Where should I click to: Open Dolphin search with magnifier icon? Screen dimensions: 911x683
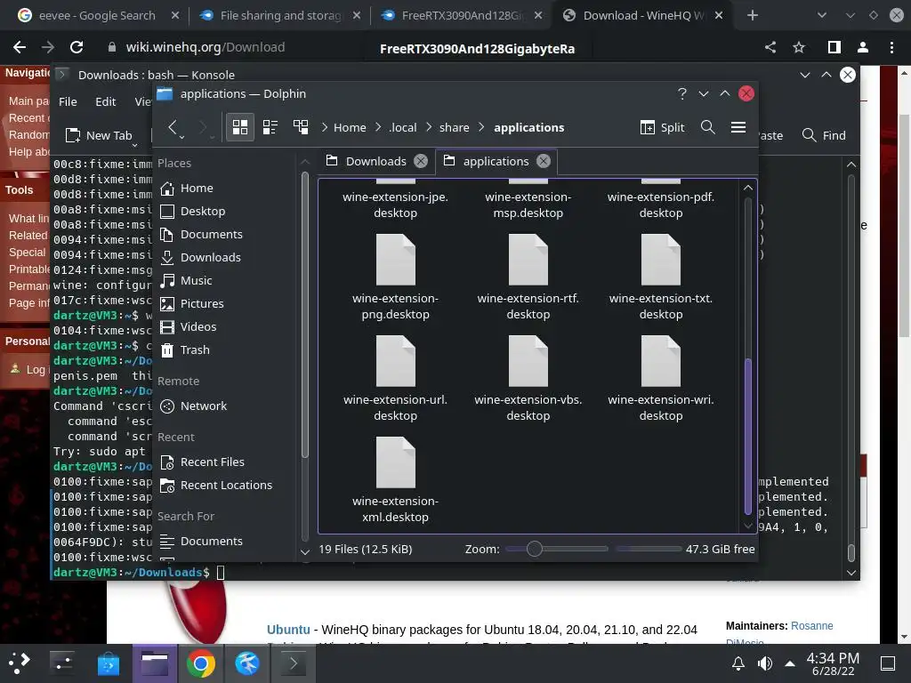point(707,127)
